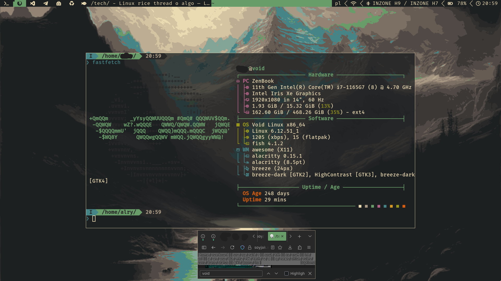Click the browser reload button
Screen dimensions: 501x281
coord(232,247)
